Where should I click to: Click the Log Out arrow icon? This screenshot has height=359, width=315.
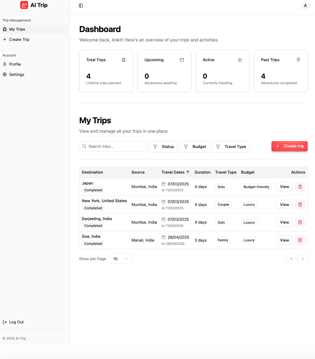[x=4, y=322]
